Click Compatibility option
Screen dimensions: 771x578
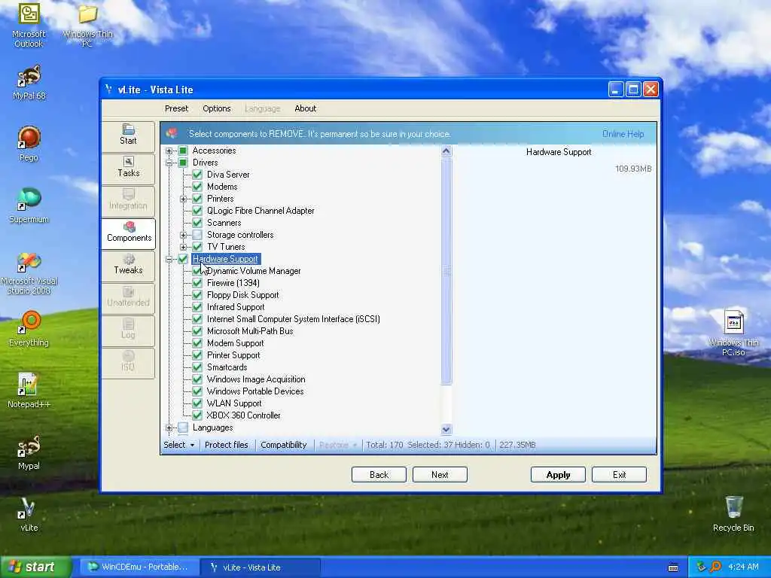pos(284,445)
